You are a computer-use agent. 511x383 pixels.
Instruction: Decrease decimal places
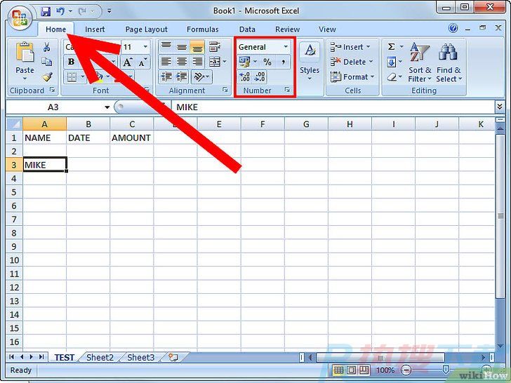(260, 77)
